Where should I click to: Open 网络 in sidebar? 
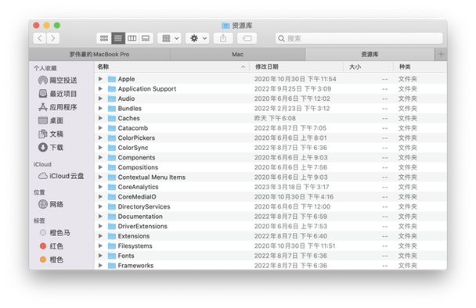click(x=51, y=204)
